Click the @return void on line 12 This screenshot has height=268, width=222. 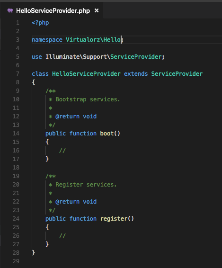tap(76, 116)
